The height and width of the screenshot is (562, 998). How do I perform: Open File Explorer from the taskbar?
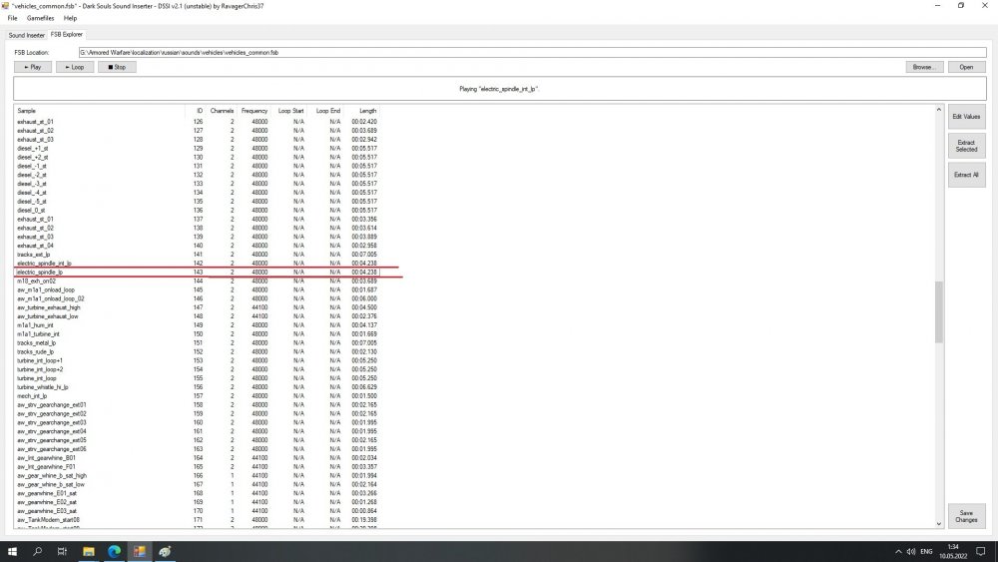89,551
